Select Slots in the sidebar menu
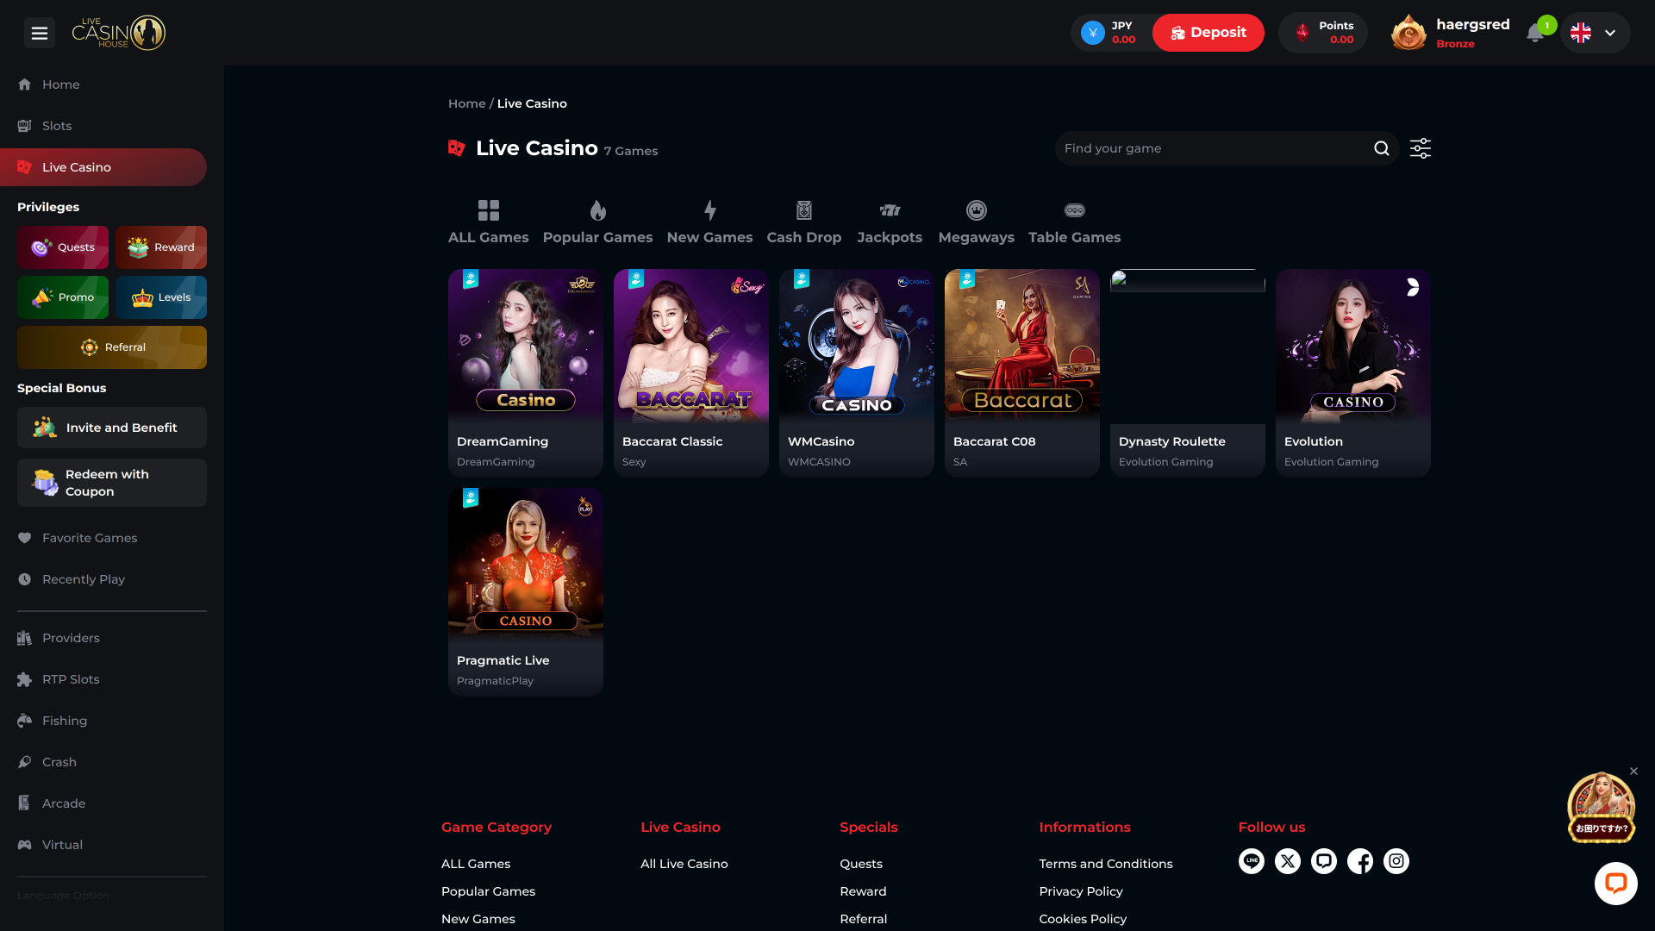This screenshot has height=931, width=1655. [x=56, y=126]
